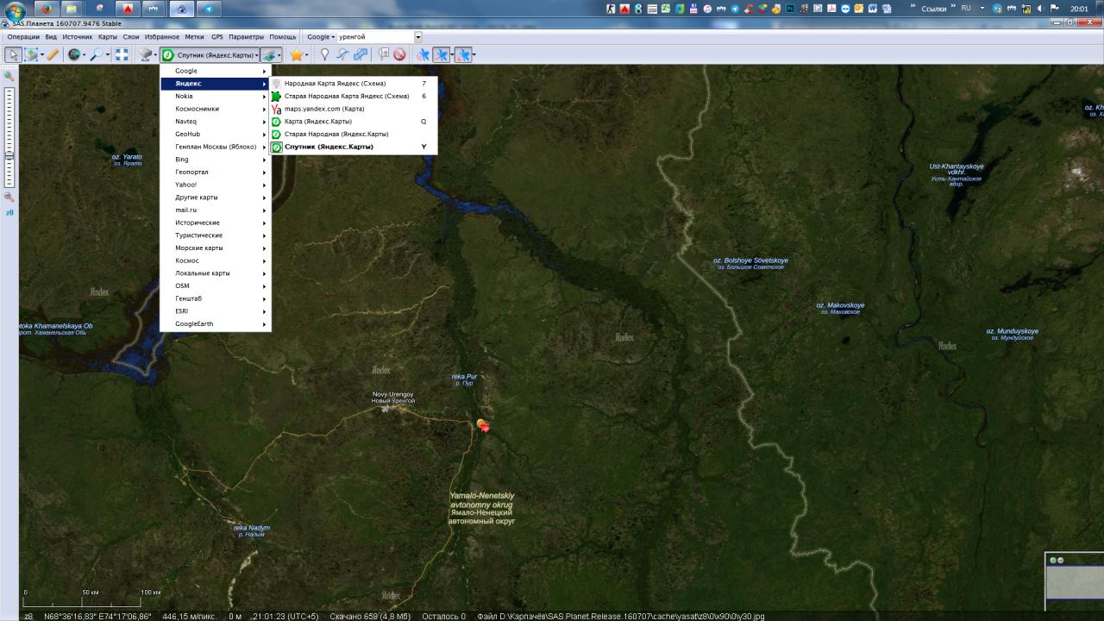Image resolution: width=1104 pixels, height=621 pixels.
Task: Zoom out with the bottom magnifier on sidebar
Action: (x=9, y=198)
